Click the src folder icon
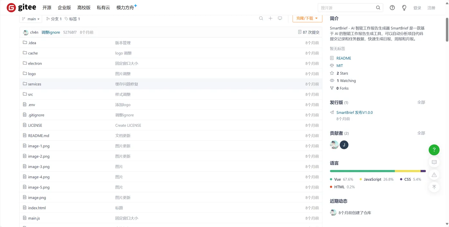Image resolution: width=449 pixels, height=227 pixels. pos(25,94)
